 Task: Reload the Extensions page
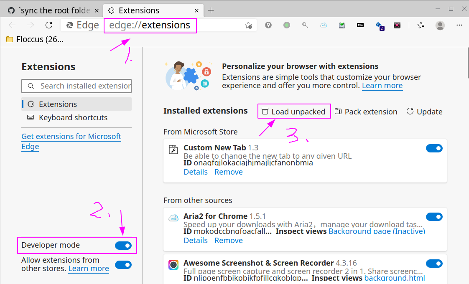click(49, 25)
